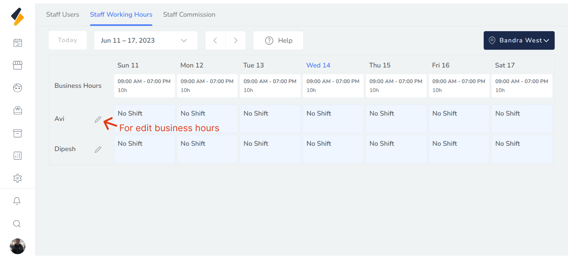
Task: Open the settings gear icon
Action: coord(18,178)
